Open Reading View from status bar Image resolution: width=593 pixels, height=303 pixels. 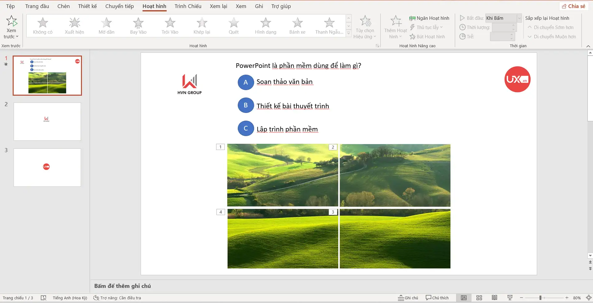494,298
